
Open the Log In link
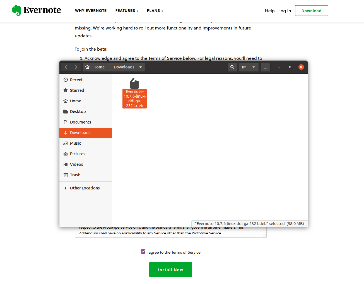click(285, 11)
